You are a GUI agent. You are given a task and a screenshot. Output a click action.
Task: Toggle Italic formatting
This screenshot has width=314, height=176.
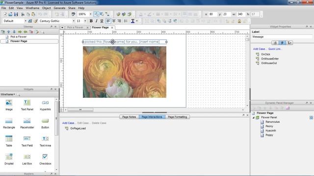pyautogui.click(x=97, y=21)
